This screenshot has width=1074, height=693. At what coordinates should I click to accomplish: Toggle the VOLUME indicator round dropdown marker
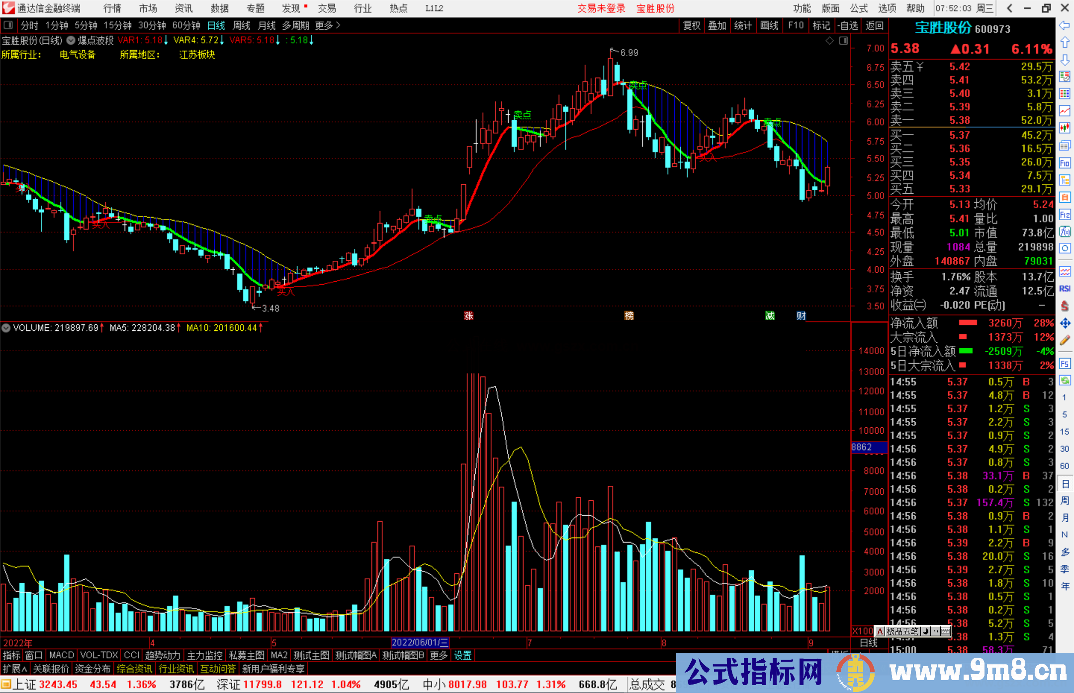tap(6, 328)
